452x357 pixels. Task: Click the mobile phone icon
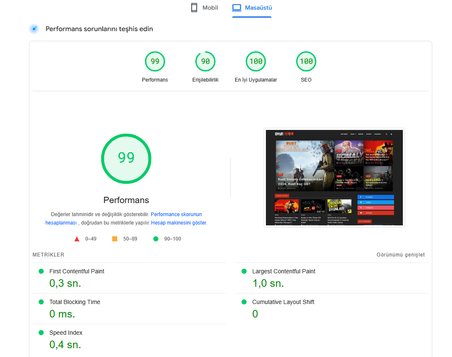click(194, 8)
